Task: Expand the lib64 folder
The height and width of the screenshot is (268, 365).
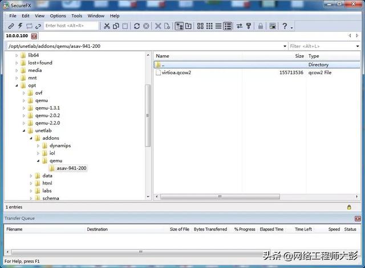Action: tap(17, 55)
